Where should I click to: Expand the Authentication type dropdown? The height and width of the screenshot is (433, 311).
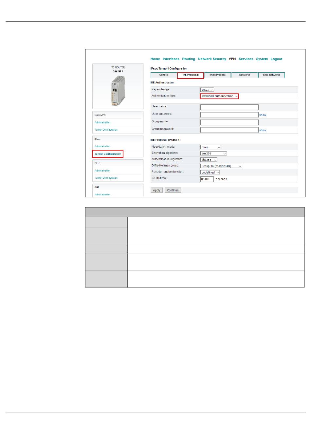219,96
